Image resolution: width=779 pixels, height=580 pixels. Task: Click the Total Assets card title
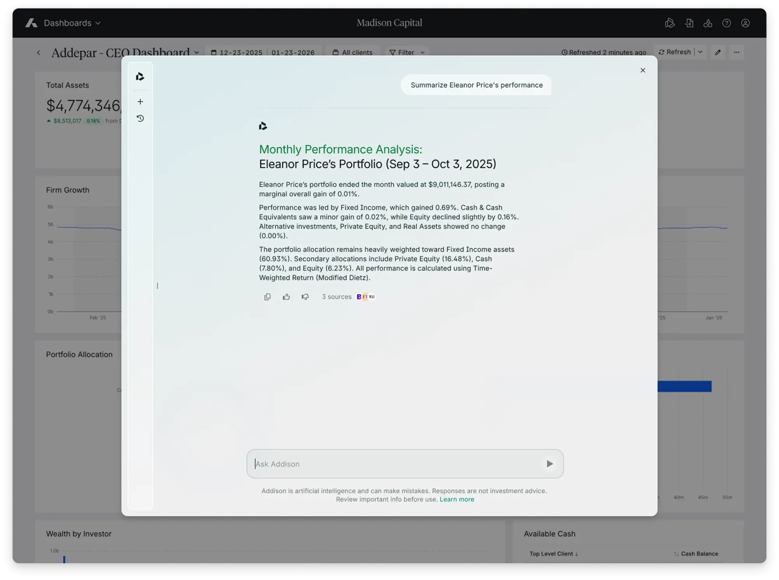tap(67, 85)
